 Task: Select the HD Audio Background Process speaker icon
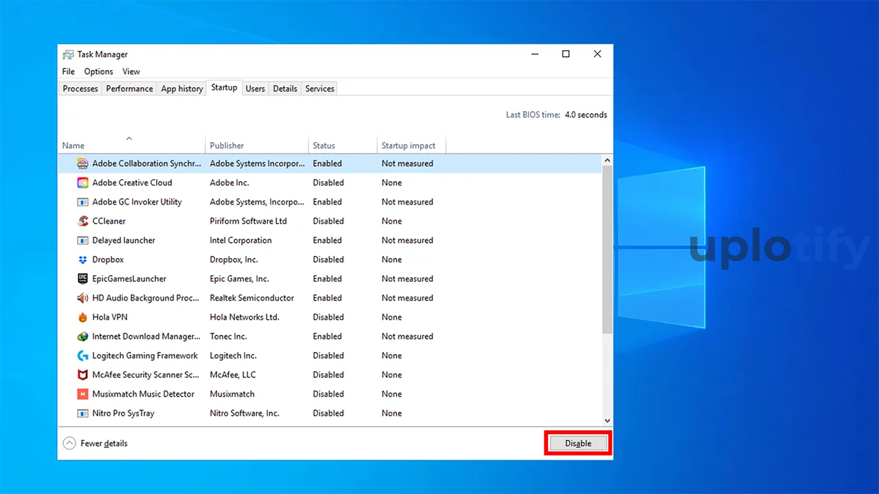click(x=82, y=298)
